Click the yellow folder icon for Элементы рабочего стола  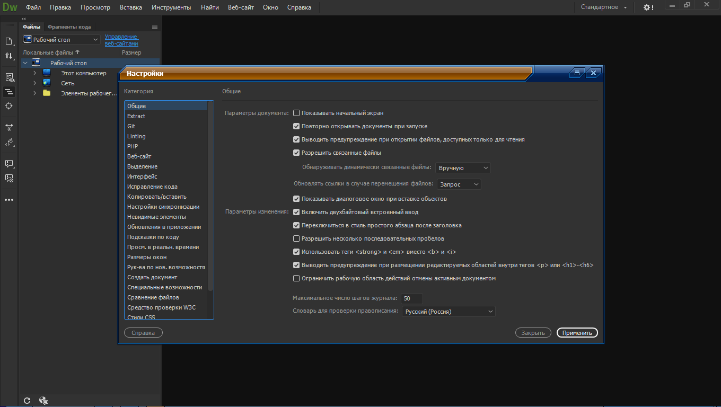click(x=47, y=93)
